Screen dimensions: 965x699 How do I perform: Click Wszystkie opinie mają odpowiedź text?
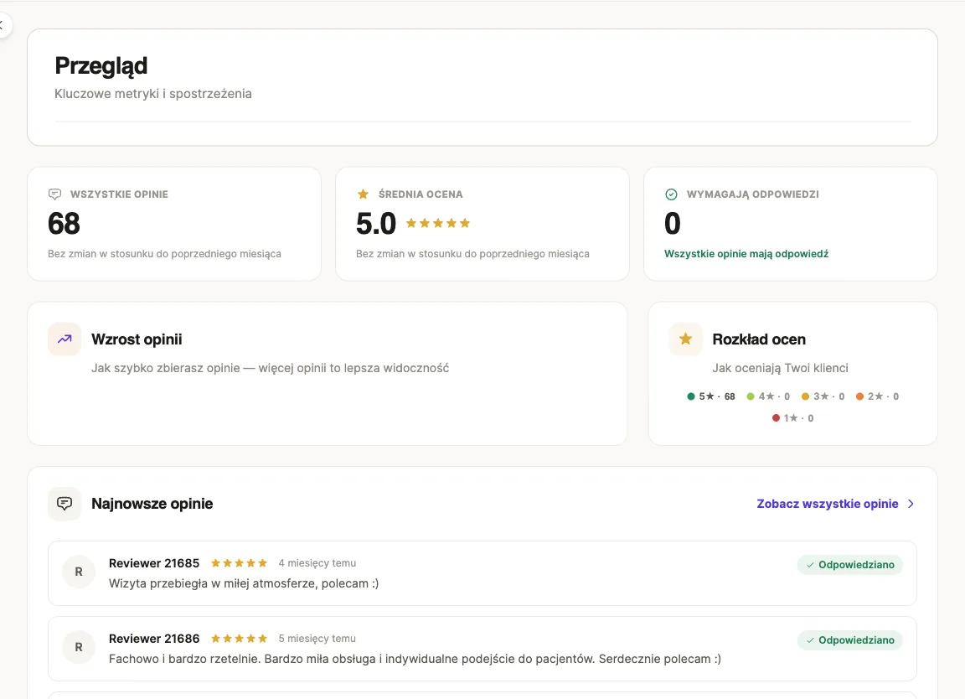coord(746,254)
